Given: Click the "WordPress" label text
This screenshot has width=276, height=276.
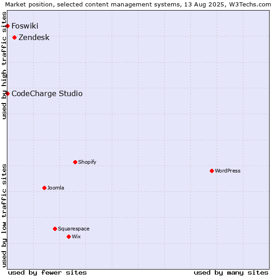Looking at the screenshot, I should pos(228,171).
